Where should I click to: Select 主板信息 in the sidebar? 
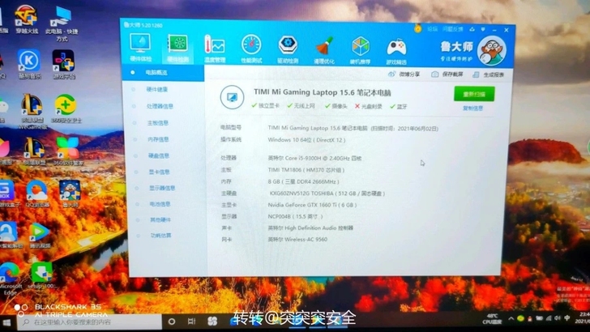tap(158, 123)
